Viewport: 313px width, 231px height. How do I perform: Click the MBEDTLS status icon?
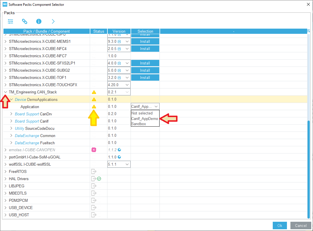[x=94, y=193]
